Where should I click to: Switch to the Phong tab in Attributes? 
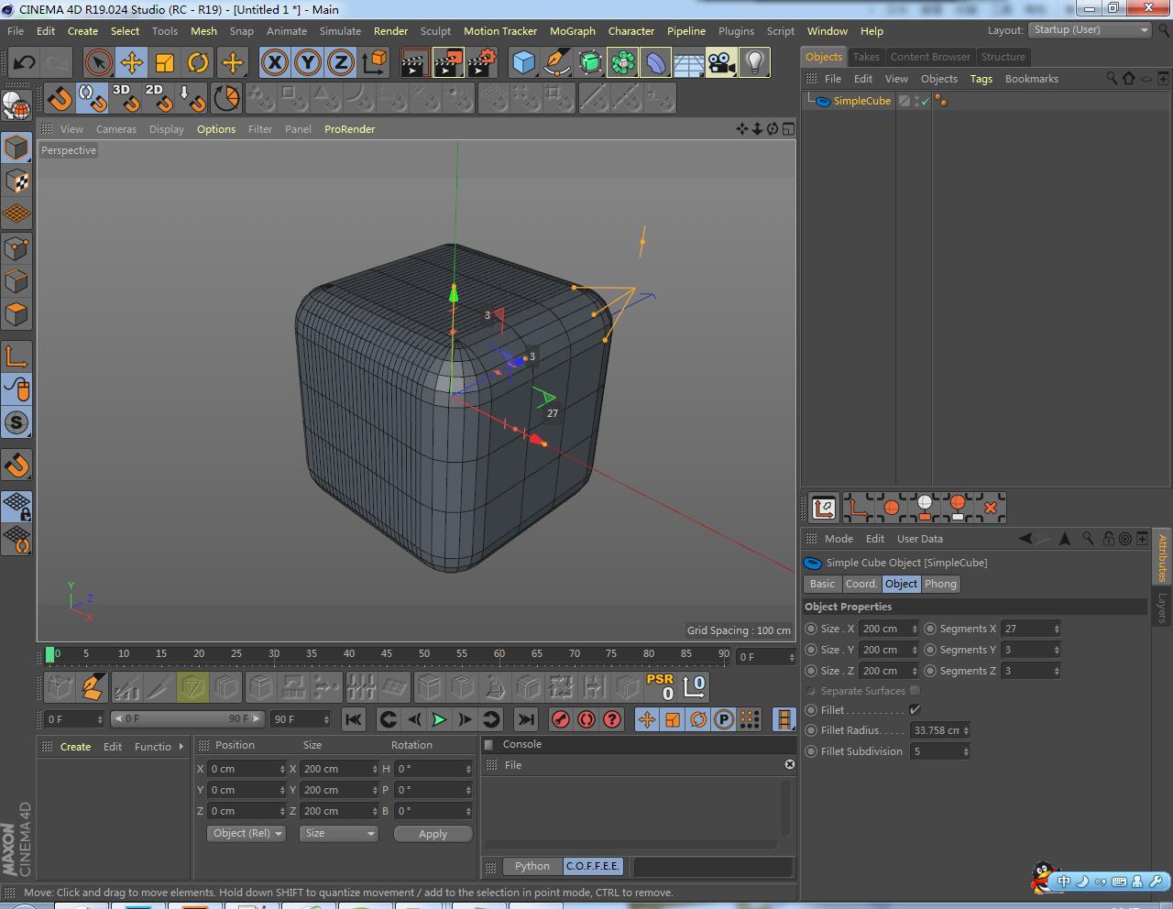(x=940, y=584)
